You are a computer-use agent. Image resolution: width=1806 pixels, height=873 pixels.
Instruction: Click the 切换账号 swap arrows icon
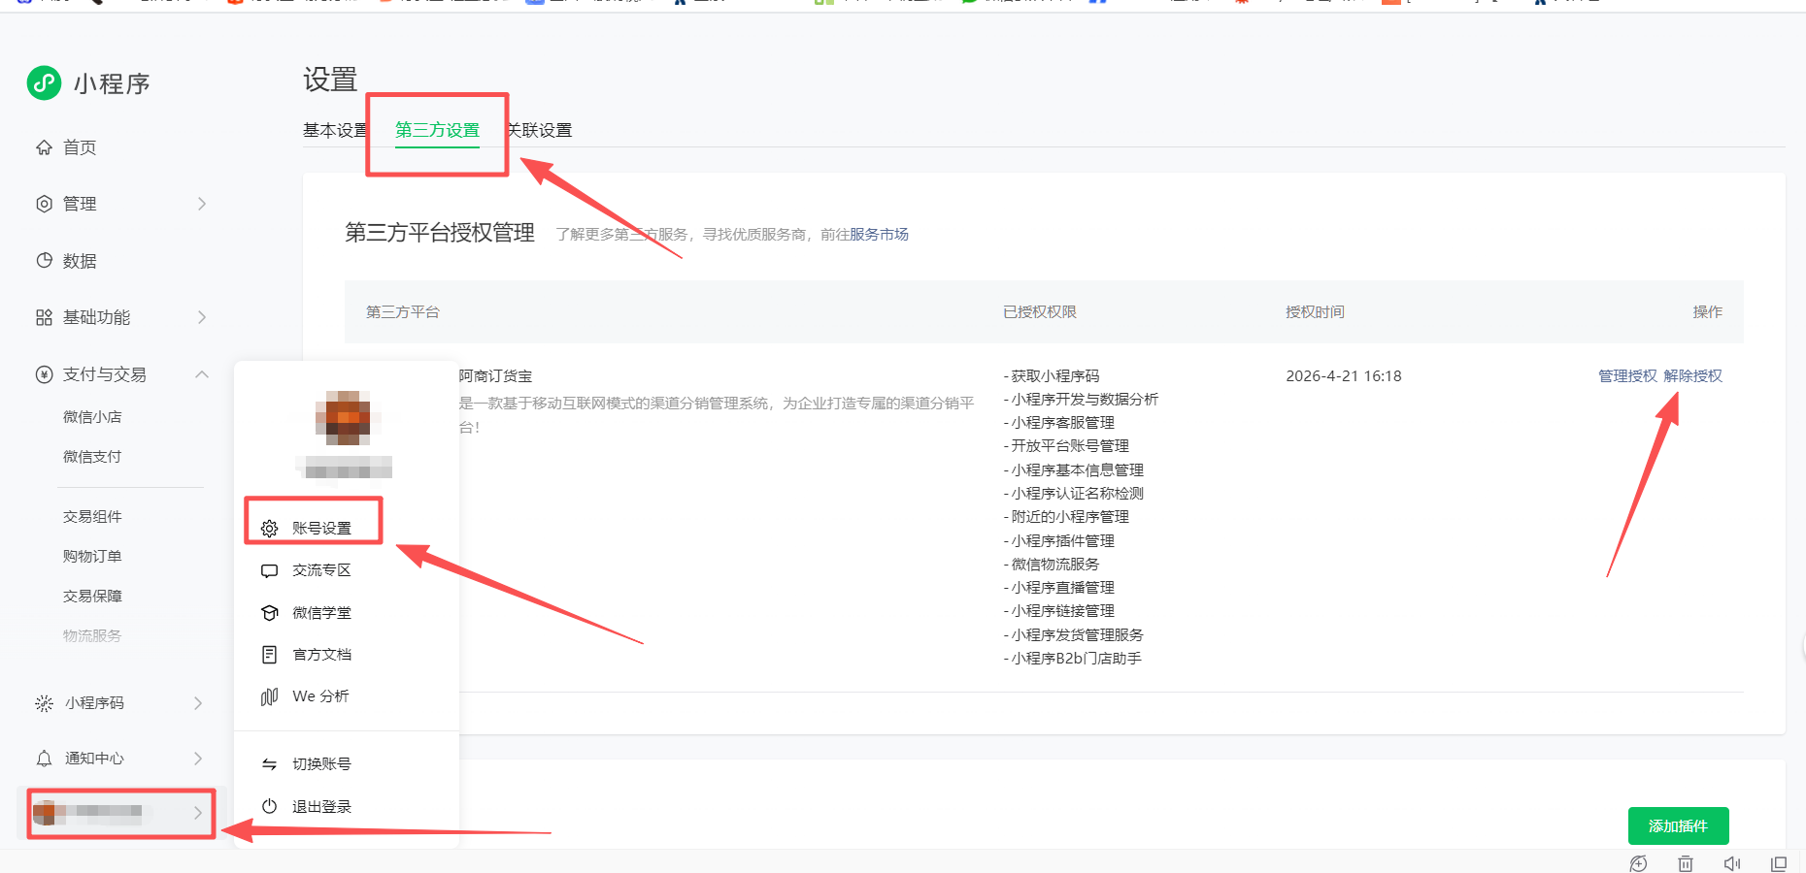click(270, 764)
